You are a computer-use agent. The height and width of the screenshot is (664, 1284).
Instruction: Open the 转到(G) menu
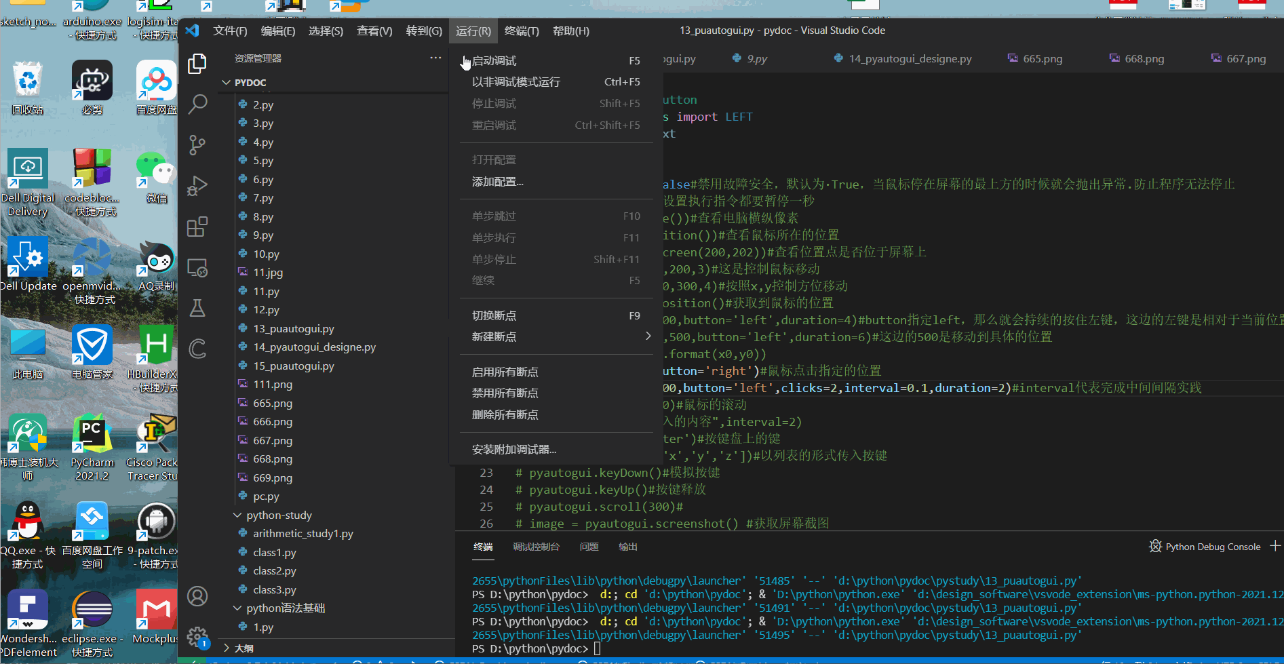click(424, 31)
